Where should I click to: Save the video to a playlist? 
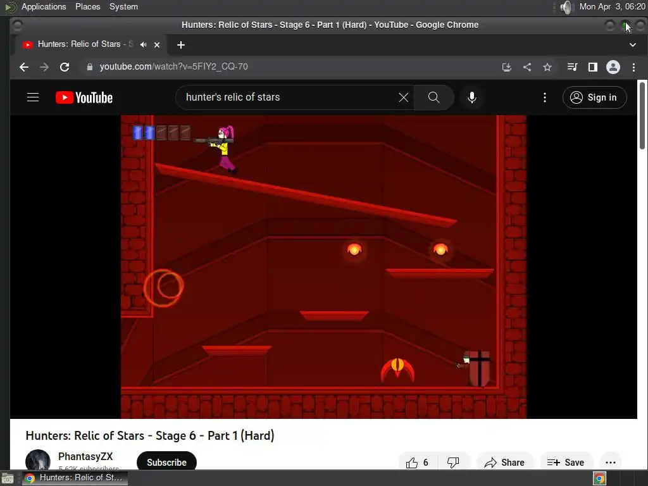pos(566,463)
